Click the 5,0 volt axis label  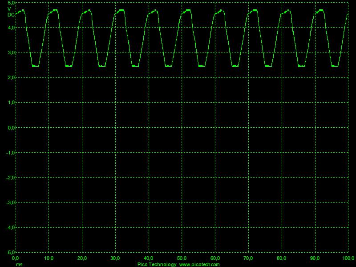tap(11, 4)
